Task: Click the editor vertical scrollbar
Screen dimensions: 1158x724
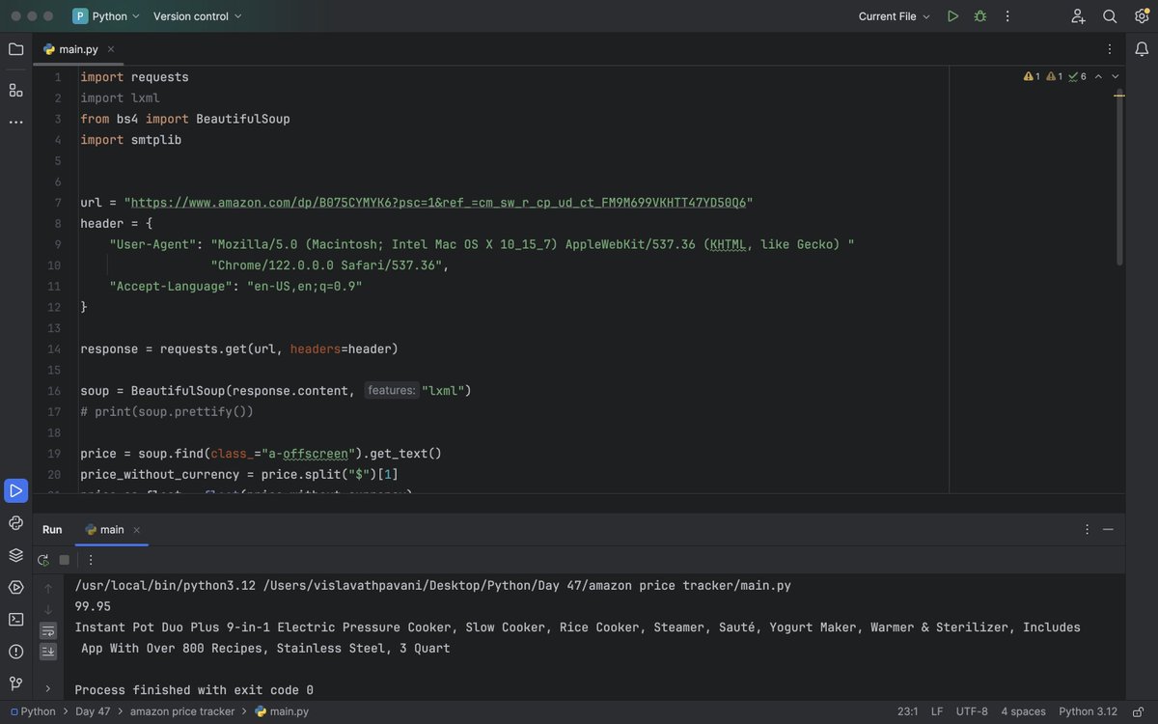Action: [1119, 179]
